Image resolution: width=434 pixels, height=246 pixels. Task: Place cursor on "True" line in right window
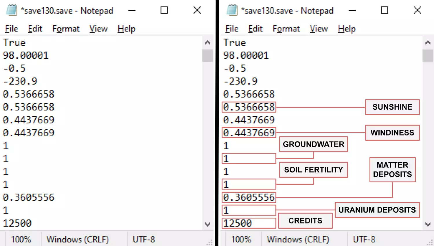(x=235, y=43)
